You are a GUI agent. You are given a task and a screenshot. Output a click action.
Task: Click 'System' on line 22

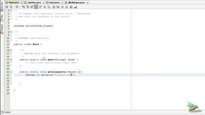pyautogui.click(x=30, y=75)
